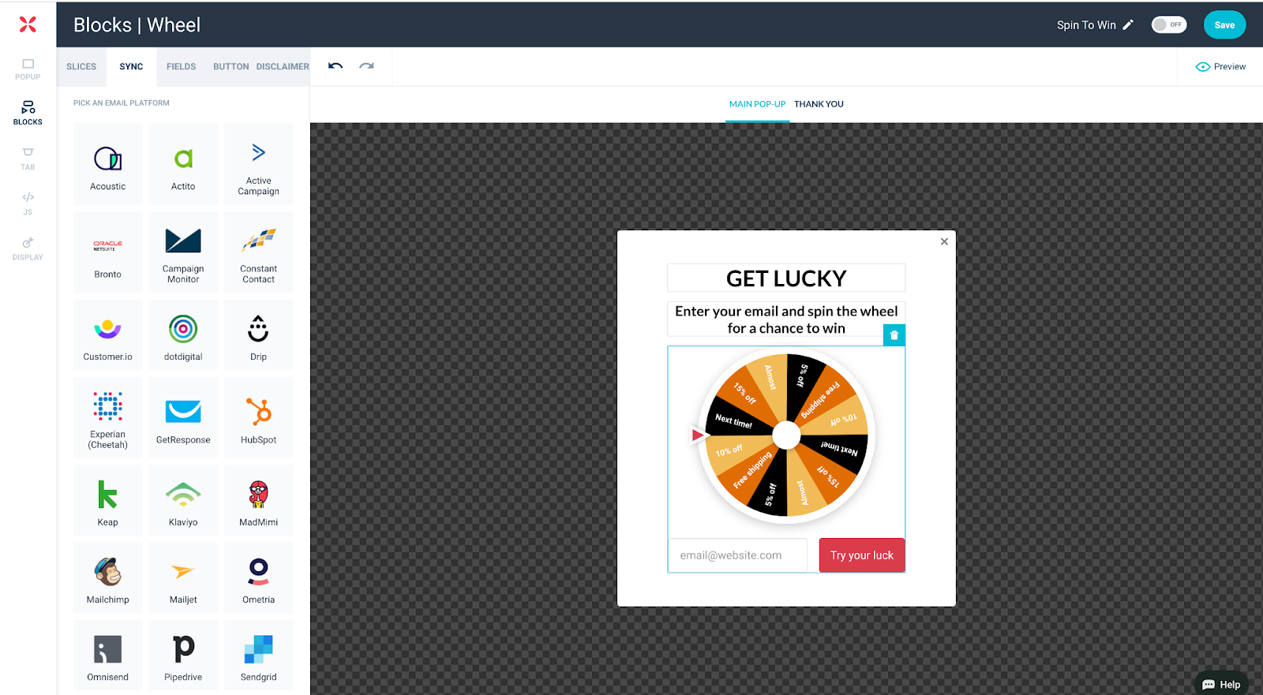This screenshot has height=695, width=1263.
Task: Open the JS sidebar section
Action: tap(28, 204)
